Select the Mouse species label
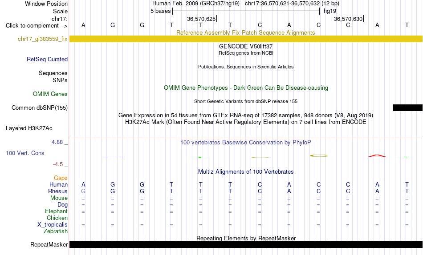 pyautogui.click(x=59, y=198)
